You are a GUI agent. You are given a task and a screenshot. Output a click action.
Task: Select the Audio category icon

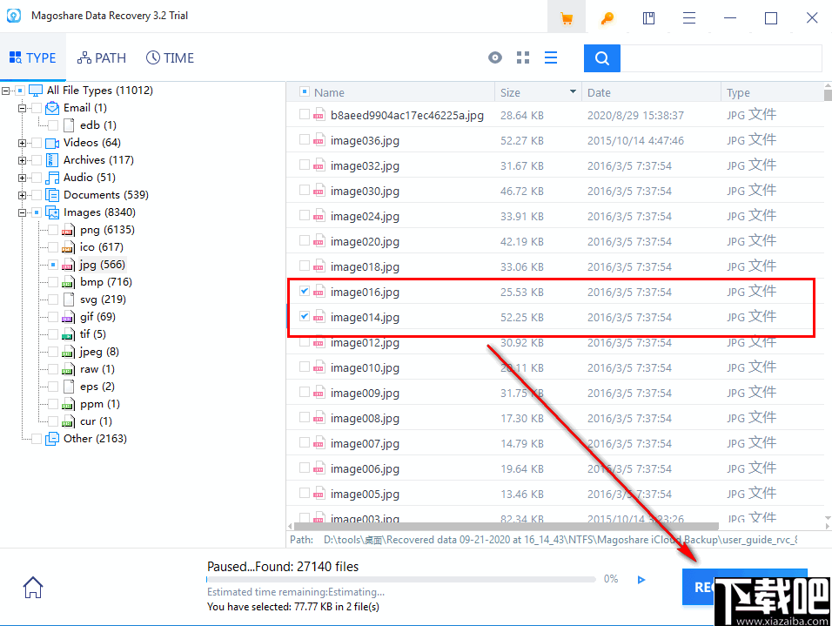52,178
